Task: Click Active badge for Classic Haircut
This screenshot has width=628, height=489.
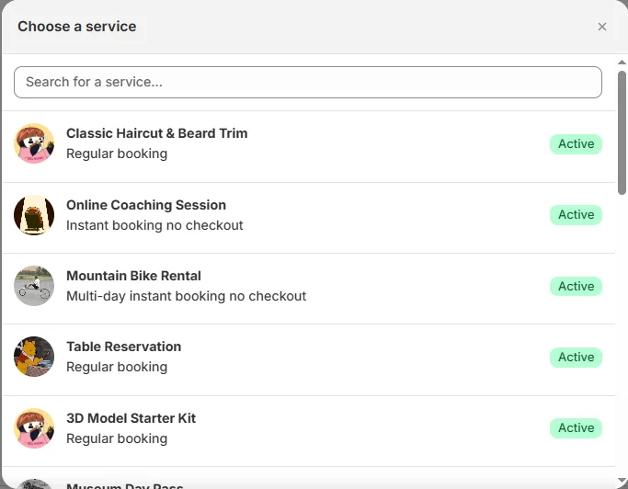Action: (576, 143)
